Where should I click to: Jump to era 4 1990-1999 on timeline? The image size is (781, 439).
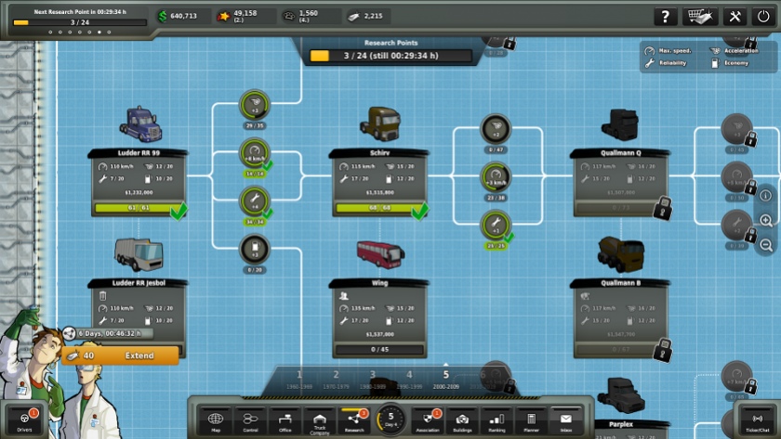point(409,380)
